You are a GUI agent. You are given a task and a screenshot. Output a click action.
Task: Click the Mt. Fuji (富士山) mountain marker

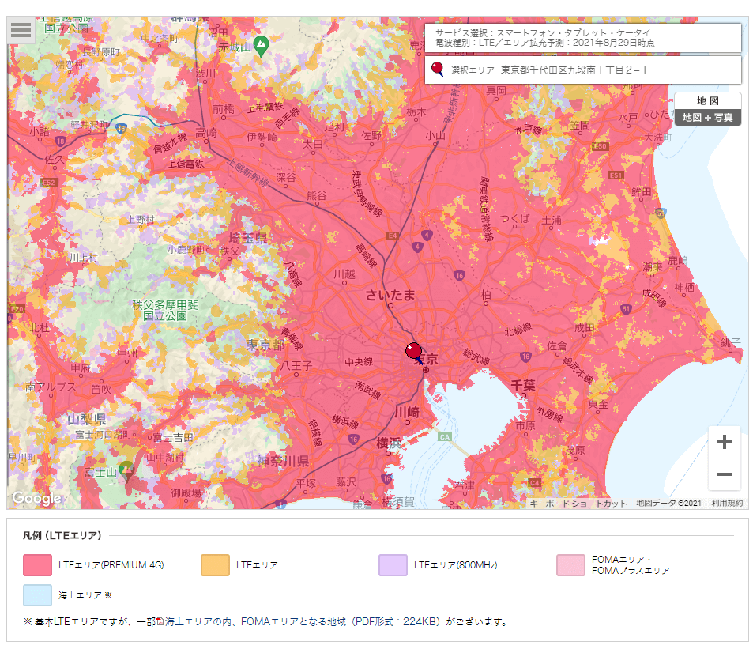[126, 471]
